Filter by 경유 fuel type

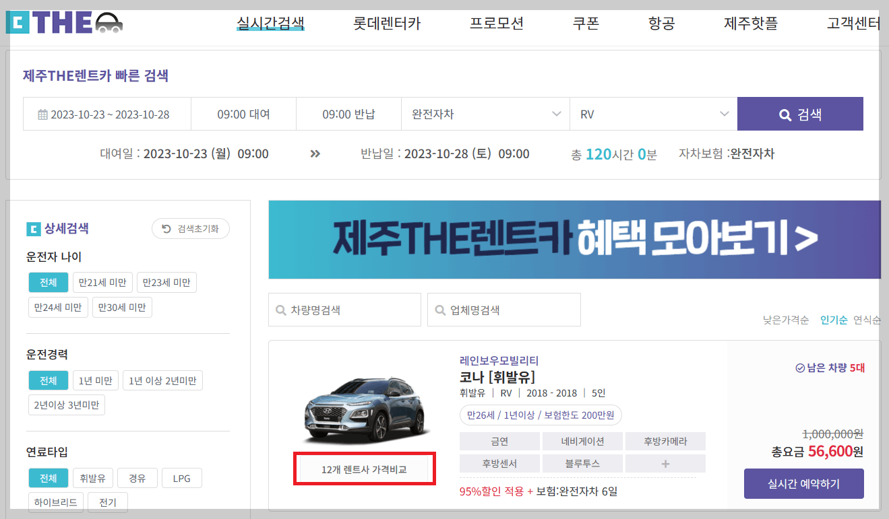pyautogui.click(x=137, y=479)
